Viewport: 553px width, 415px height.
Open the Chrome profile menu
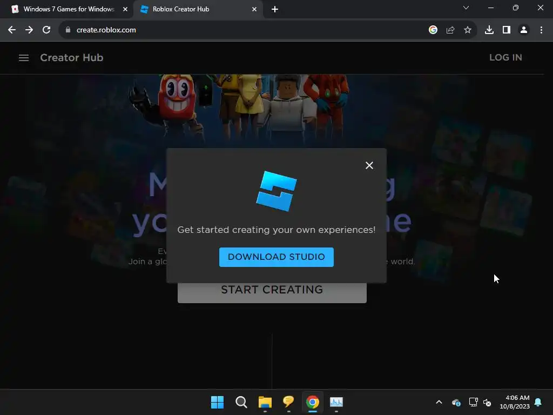point(524,30)
